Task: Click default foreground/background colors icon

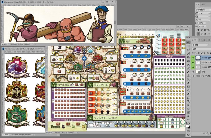Action: (x=187, y=123)
